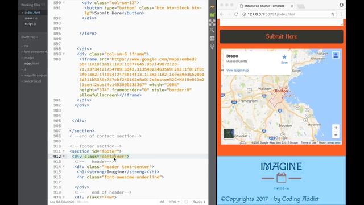Click the footer section comment line
Viewport: 364px width, 205px height.
[96, 146]
